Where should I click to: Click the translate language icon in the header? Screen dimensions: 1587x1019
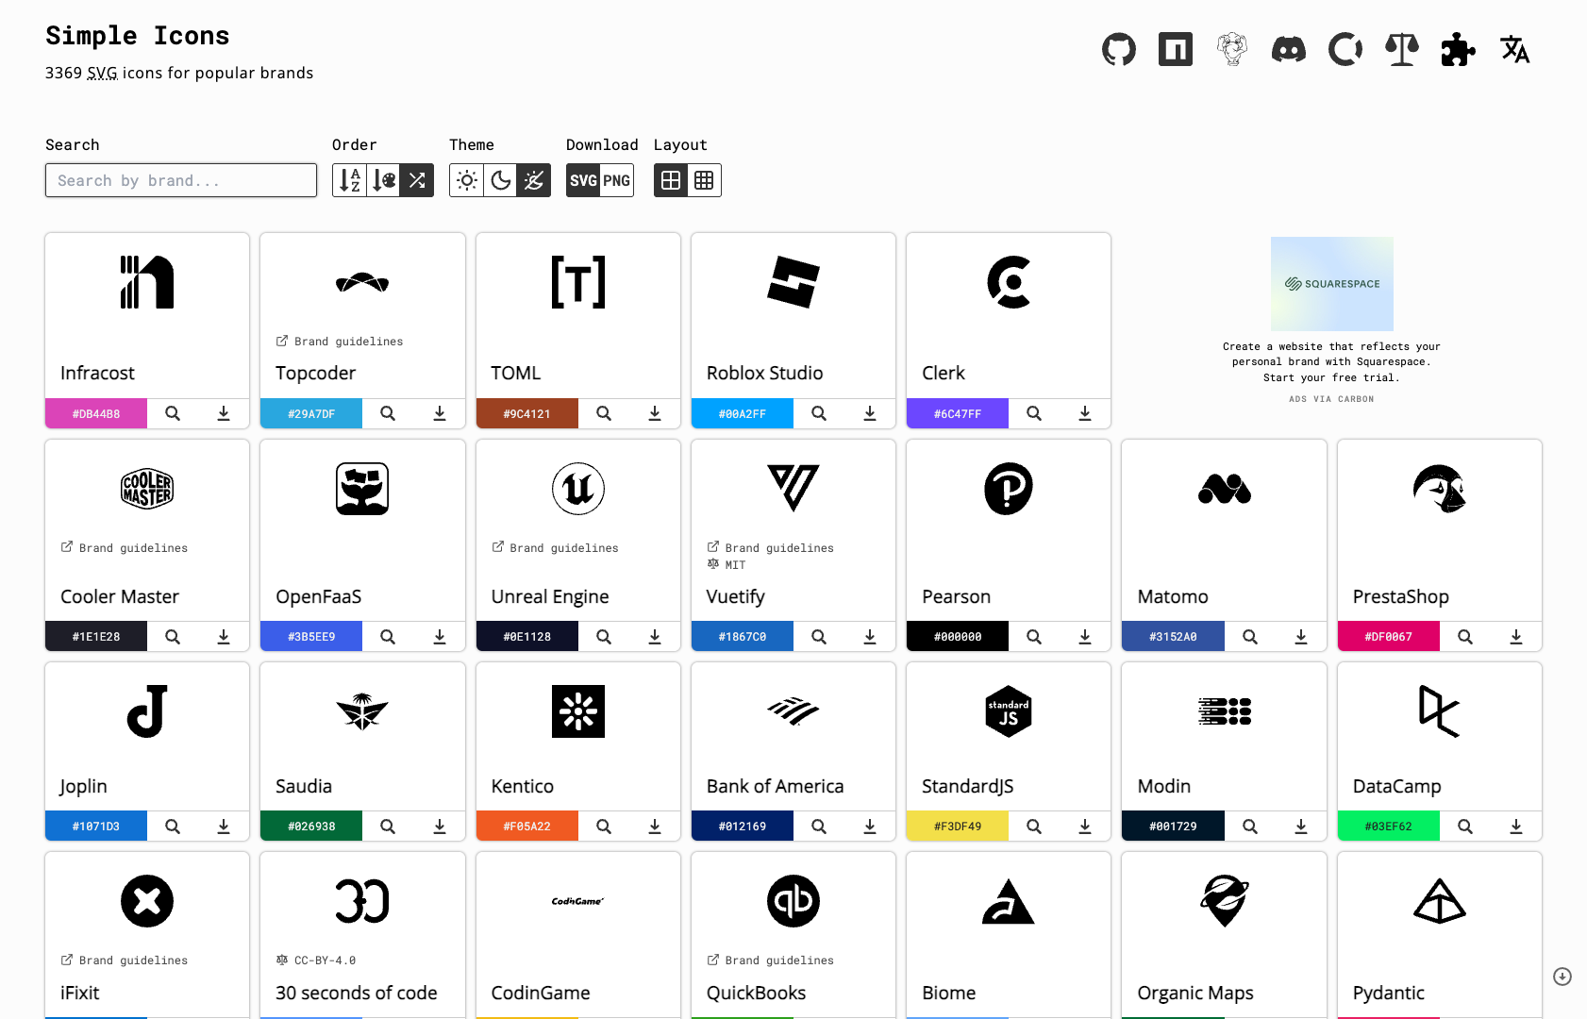[1515, 49]
